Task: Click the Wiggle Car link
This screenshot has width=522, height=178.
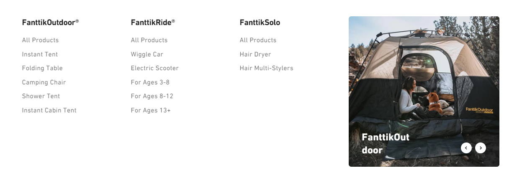Action: coord(147,54)
